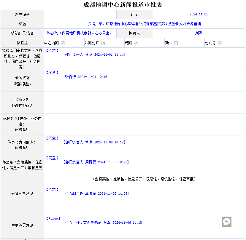Click the 拟投送 row label
Viewport: 246px width, 240px height.
point(22,43)
